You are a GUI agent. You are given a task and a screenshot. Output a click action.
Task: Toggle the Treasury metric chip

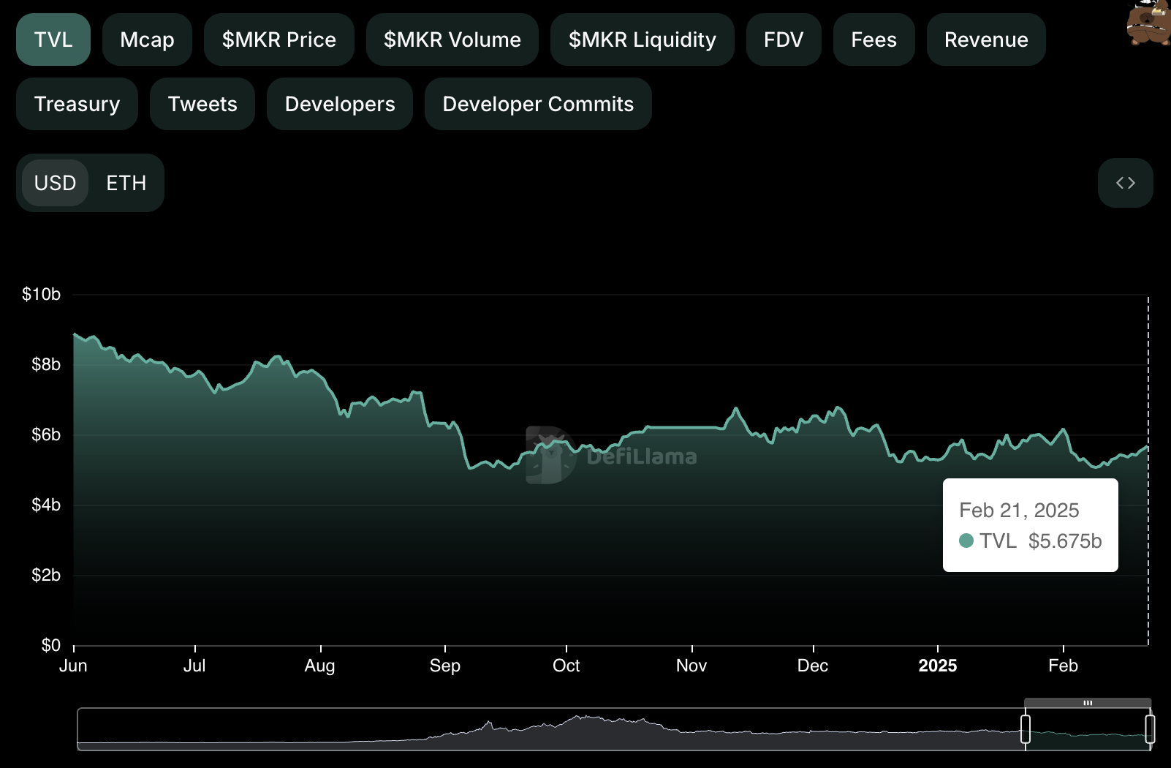click(x=77, y=104)
